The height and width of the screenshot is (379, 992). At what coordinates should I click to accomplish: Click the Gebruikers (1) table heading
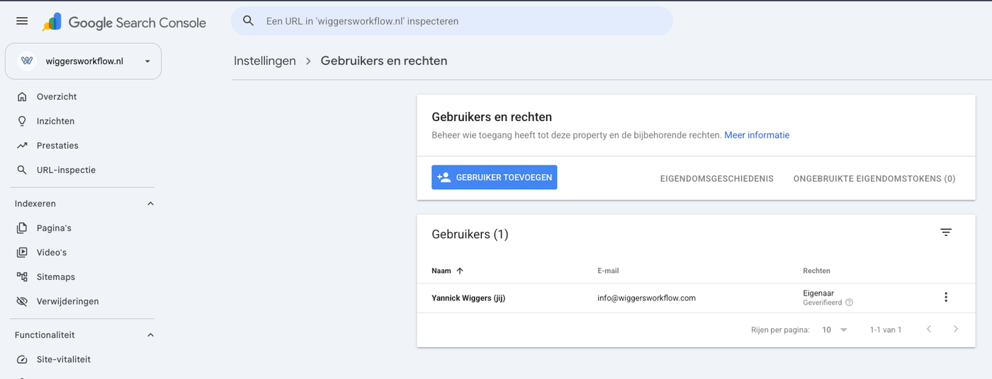pos(470,235)
